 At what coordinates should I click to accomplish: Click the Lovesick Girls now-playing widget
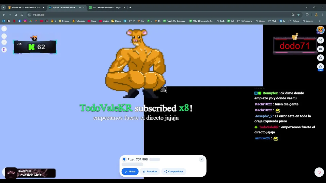30,173
